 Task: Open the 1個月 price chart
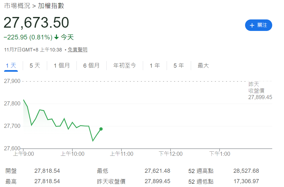click(62, 65)
